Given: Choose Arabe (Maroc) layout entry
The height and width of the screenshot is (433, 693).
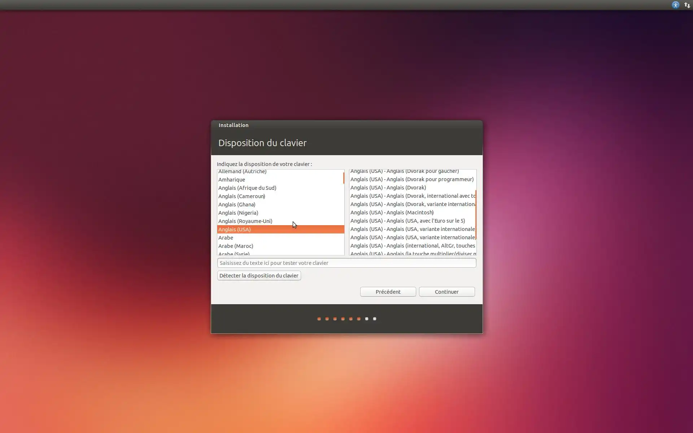Looking at the screenshot, I should click(x=236, y=246).
